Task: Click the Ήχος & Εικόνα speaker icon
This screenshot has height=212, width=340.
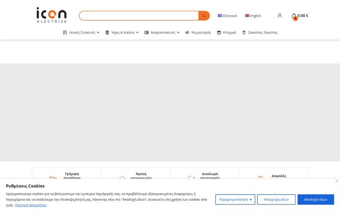Action: click(x=107, y=33)
